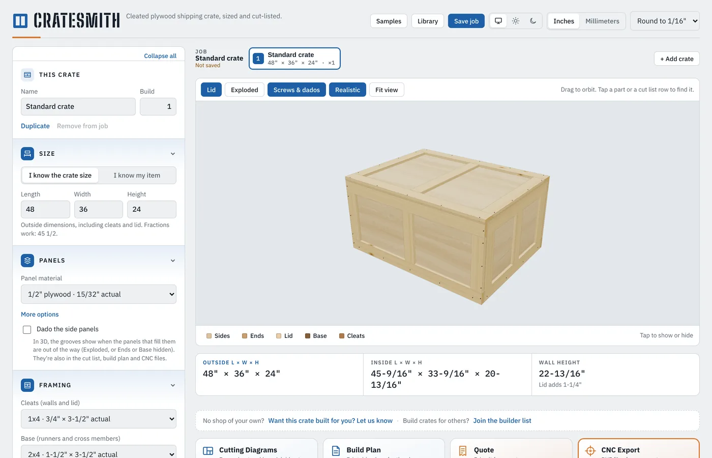Open the Build Plan card

[384, 448]
